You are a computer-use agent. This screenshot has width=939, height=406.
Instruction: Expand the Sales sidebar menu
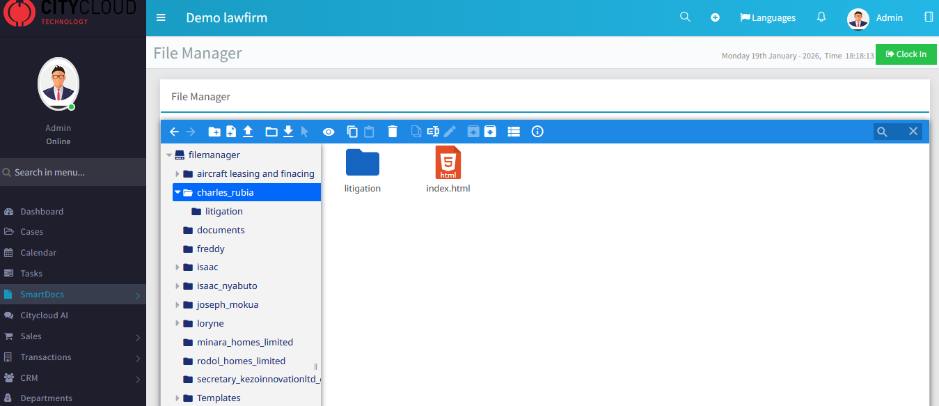tap(73, 336)
